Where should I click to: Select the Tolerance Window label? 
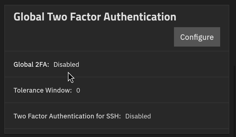43,90
